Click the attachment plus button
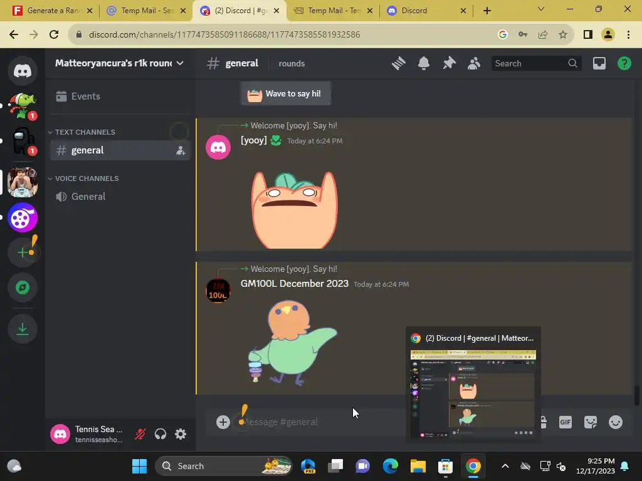642x481 pixels. (x=223, y=422)
